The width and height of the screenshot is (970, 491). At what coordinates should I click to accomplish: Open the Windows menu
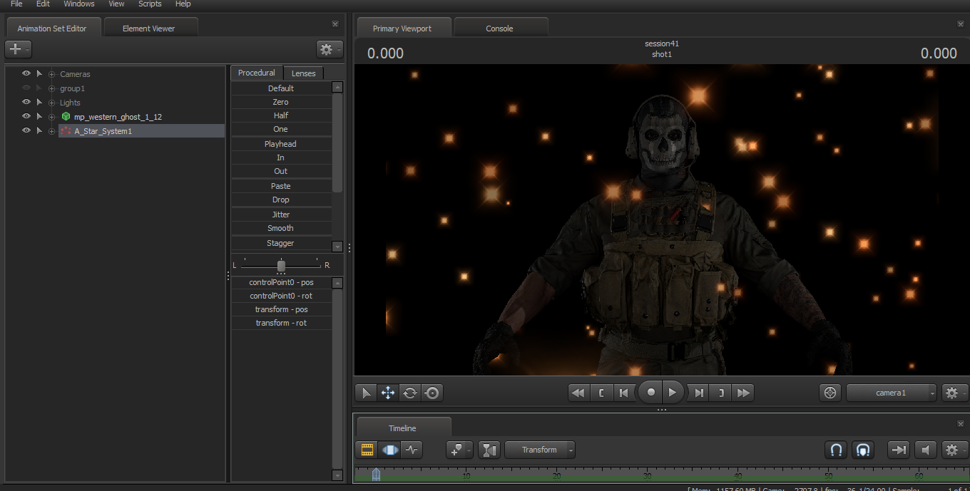click(79, 4)
